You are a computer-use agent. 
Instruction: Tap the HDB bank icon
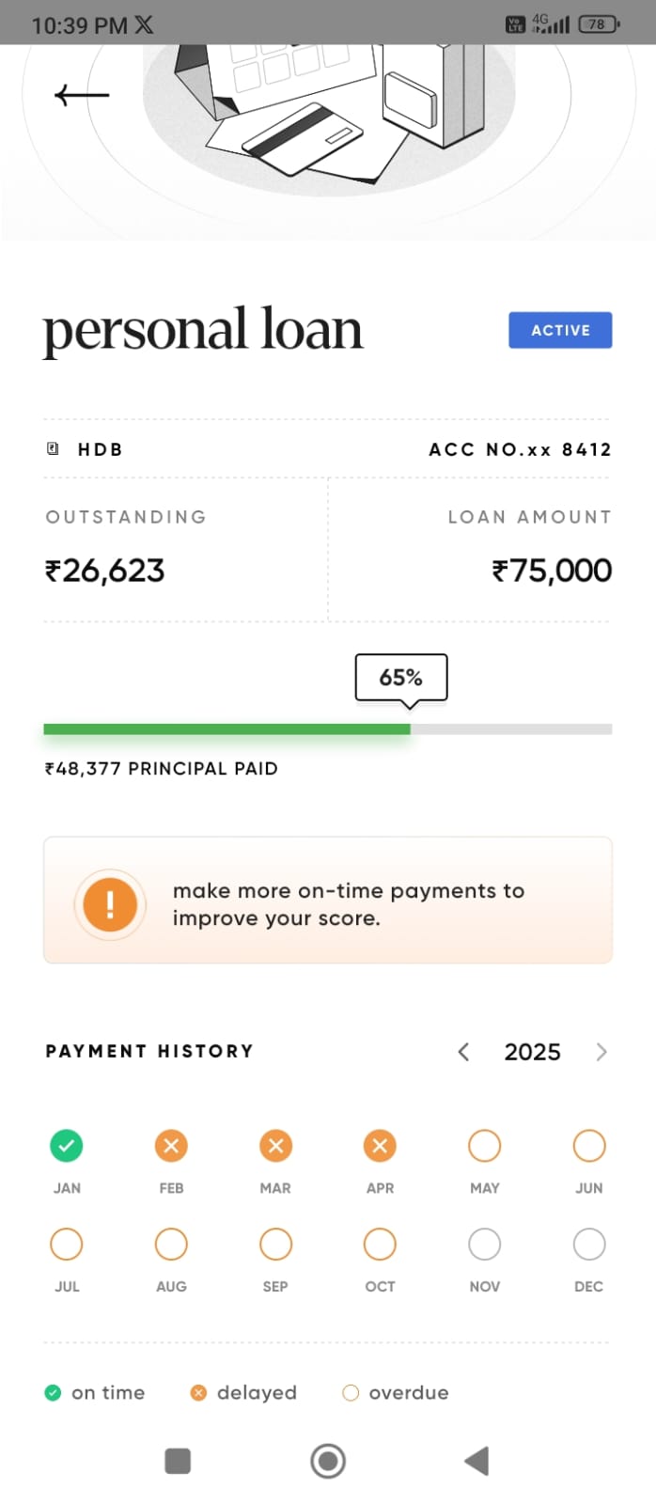54,449
